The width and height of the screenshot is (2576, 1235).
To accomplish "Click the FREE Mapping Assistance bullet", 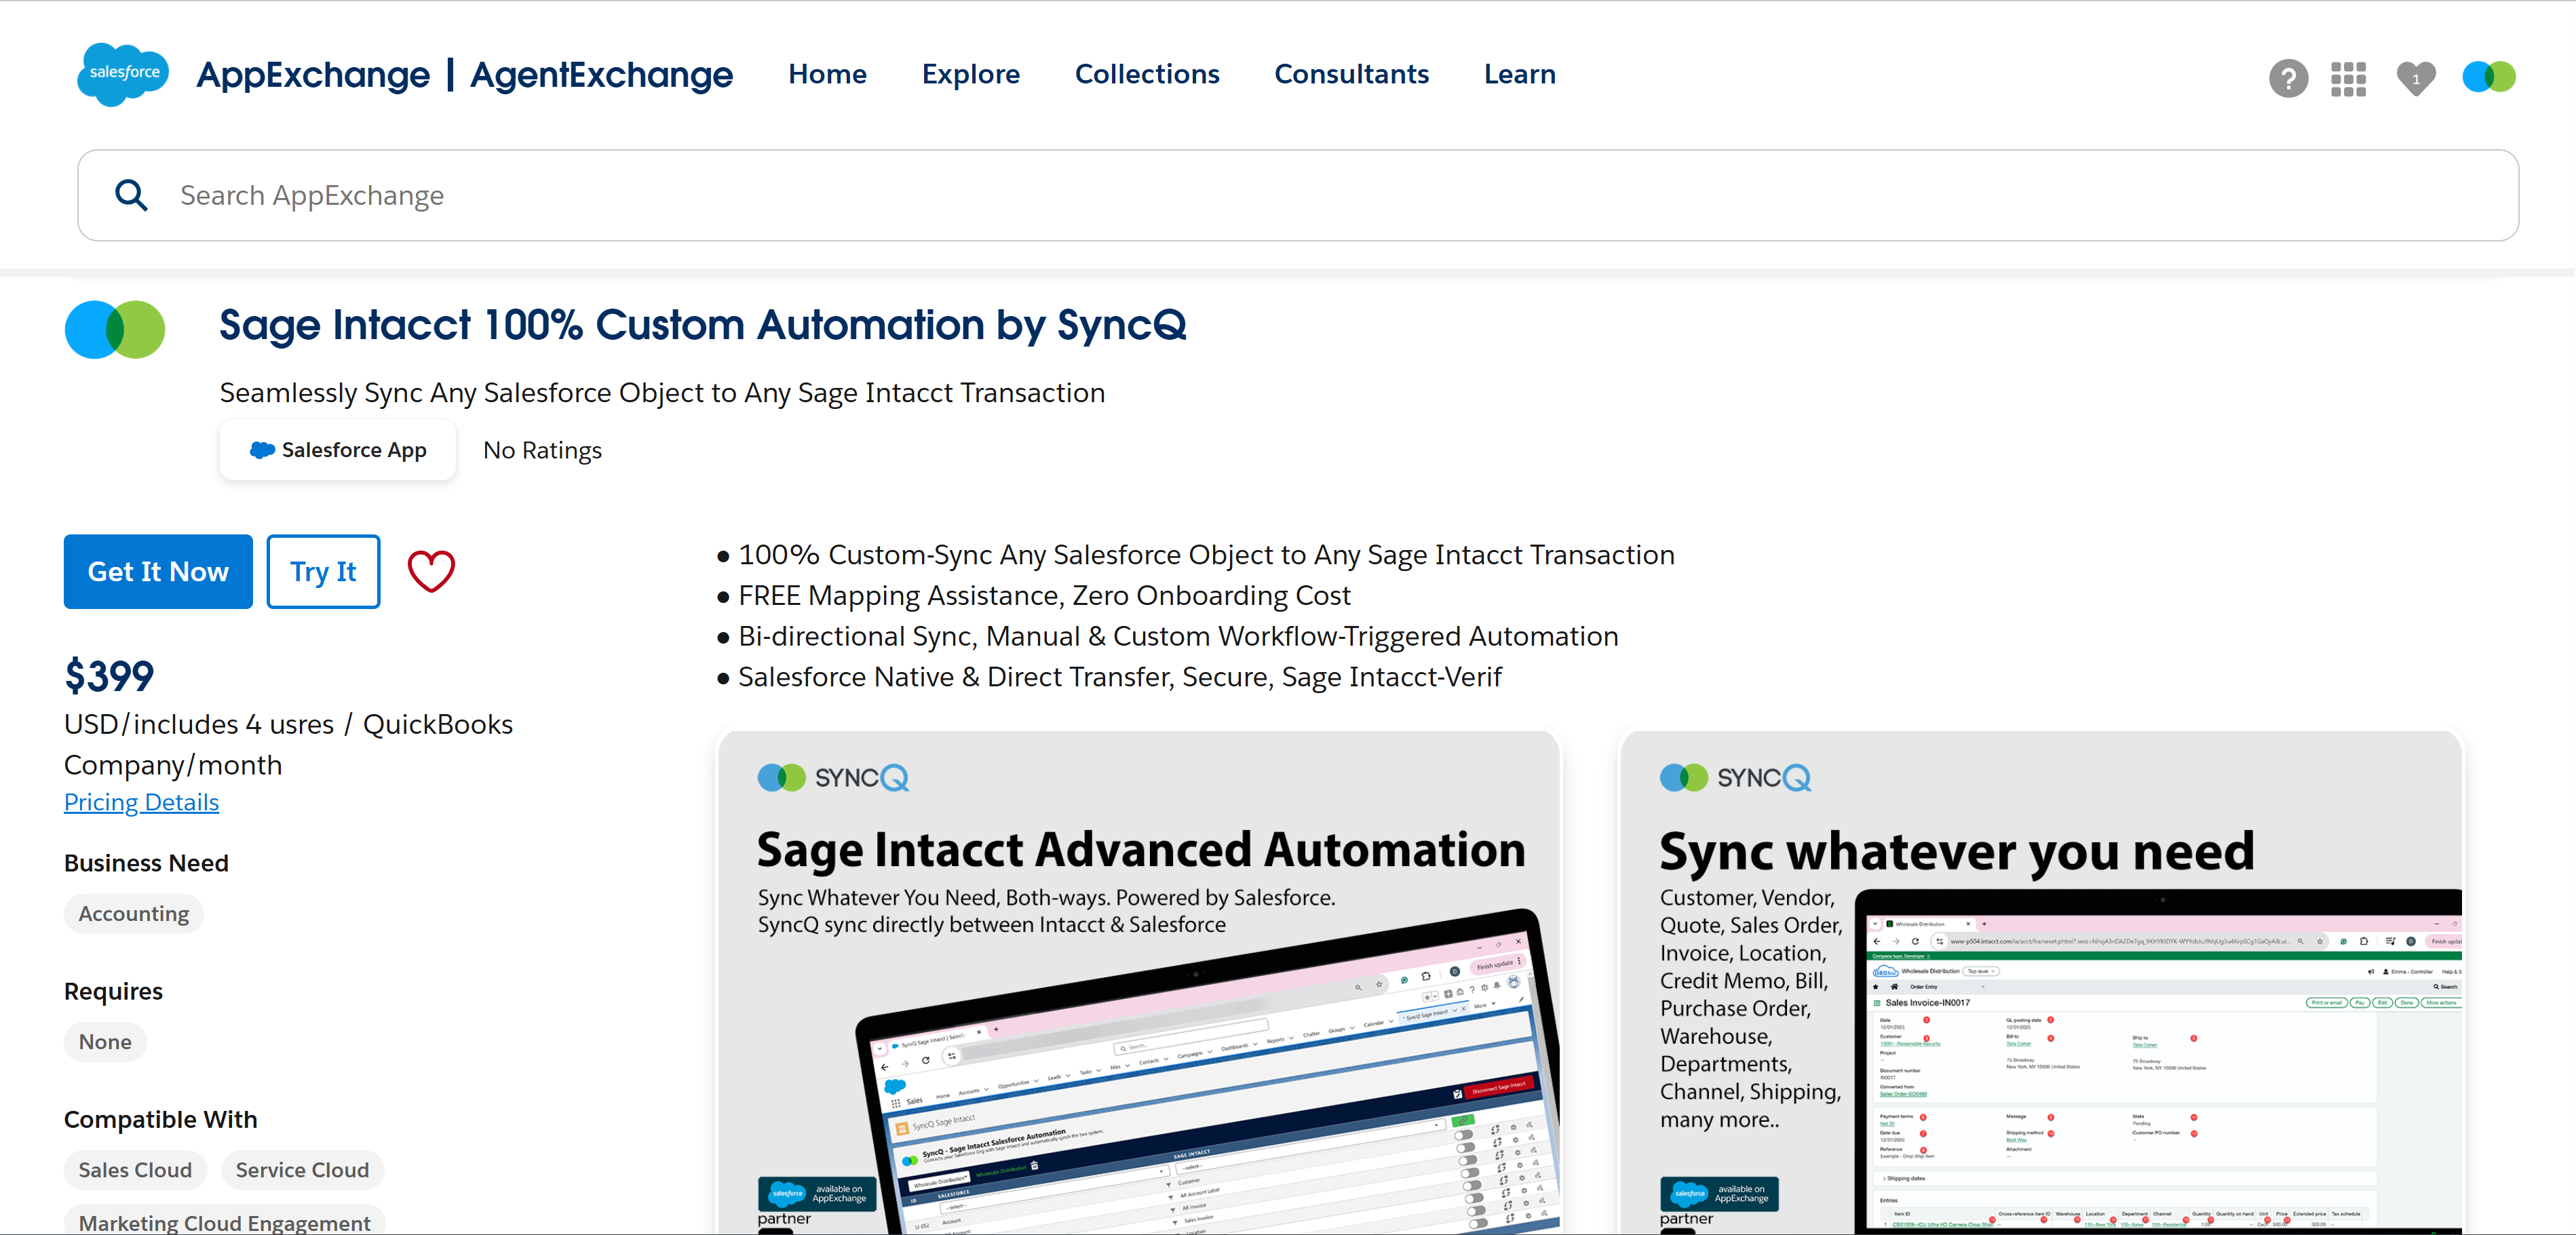I will point(1033,596).
